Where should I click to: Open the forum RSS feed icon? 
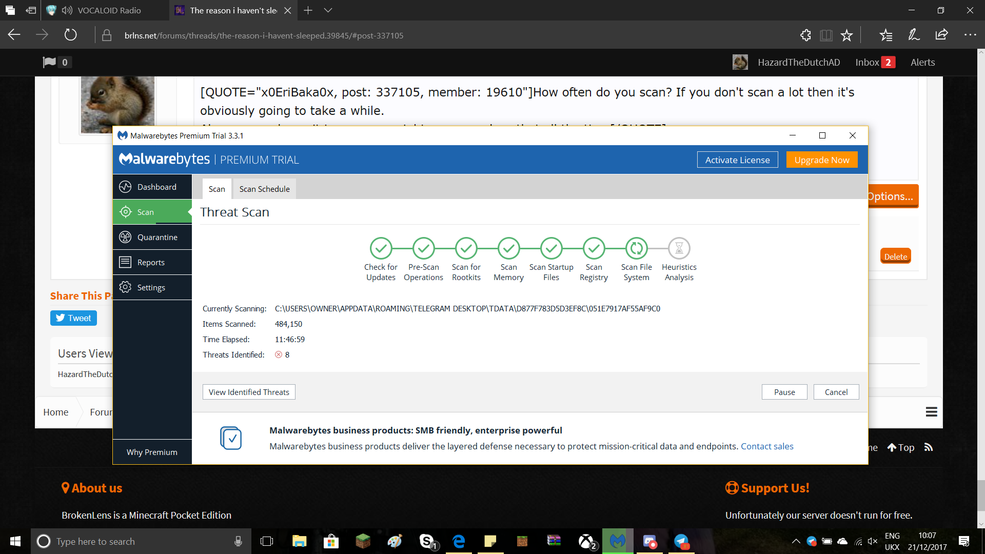[928, 447]
